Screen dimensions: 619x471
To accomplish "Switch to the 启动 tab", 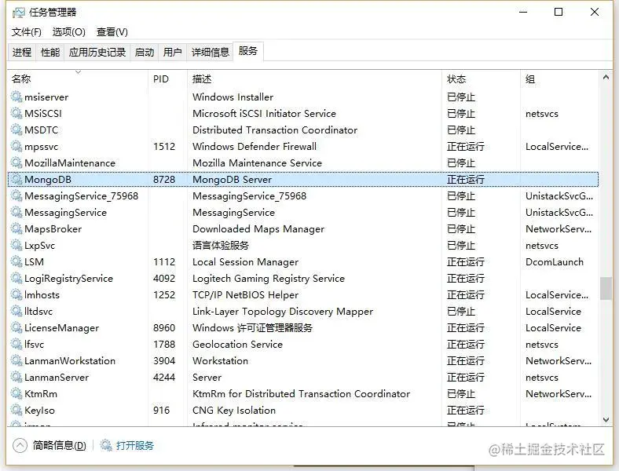I will click(144, 52).
